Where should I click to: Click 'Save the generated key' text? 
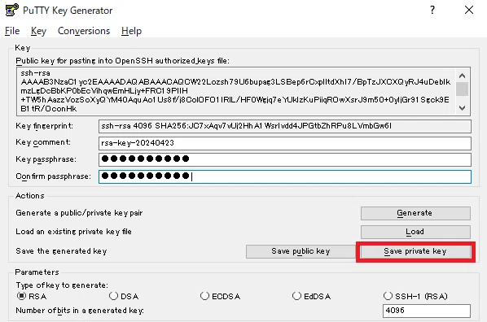point(61,251)
